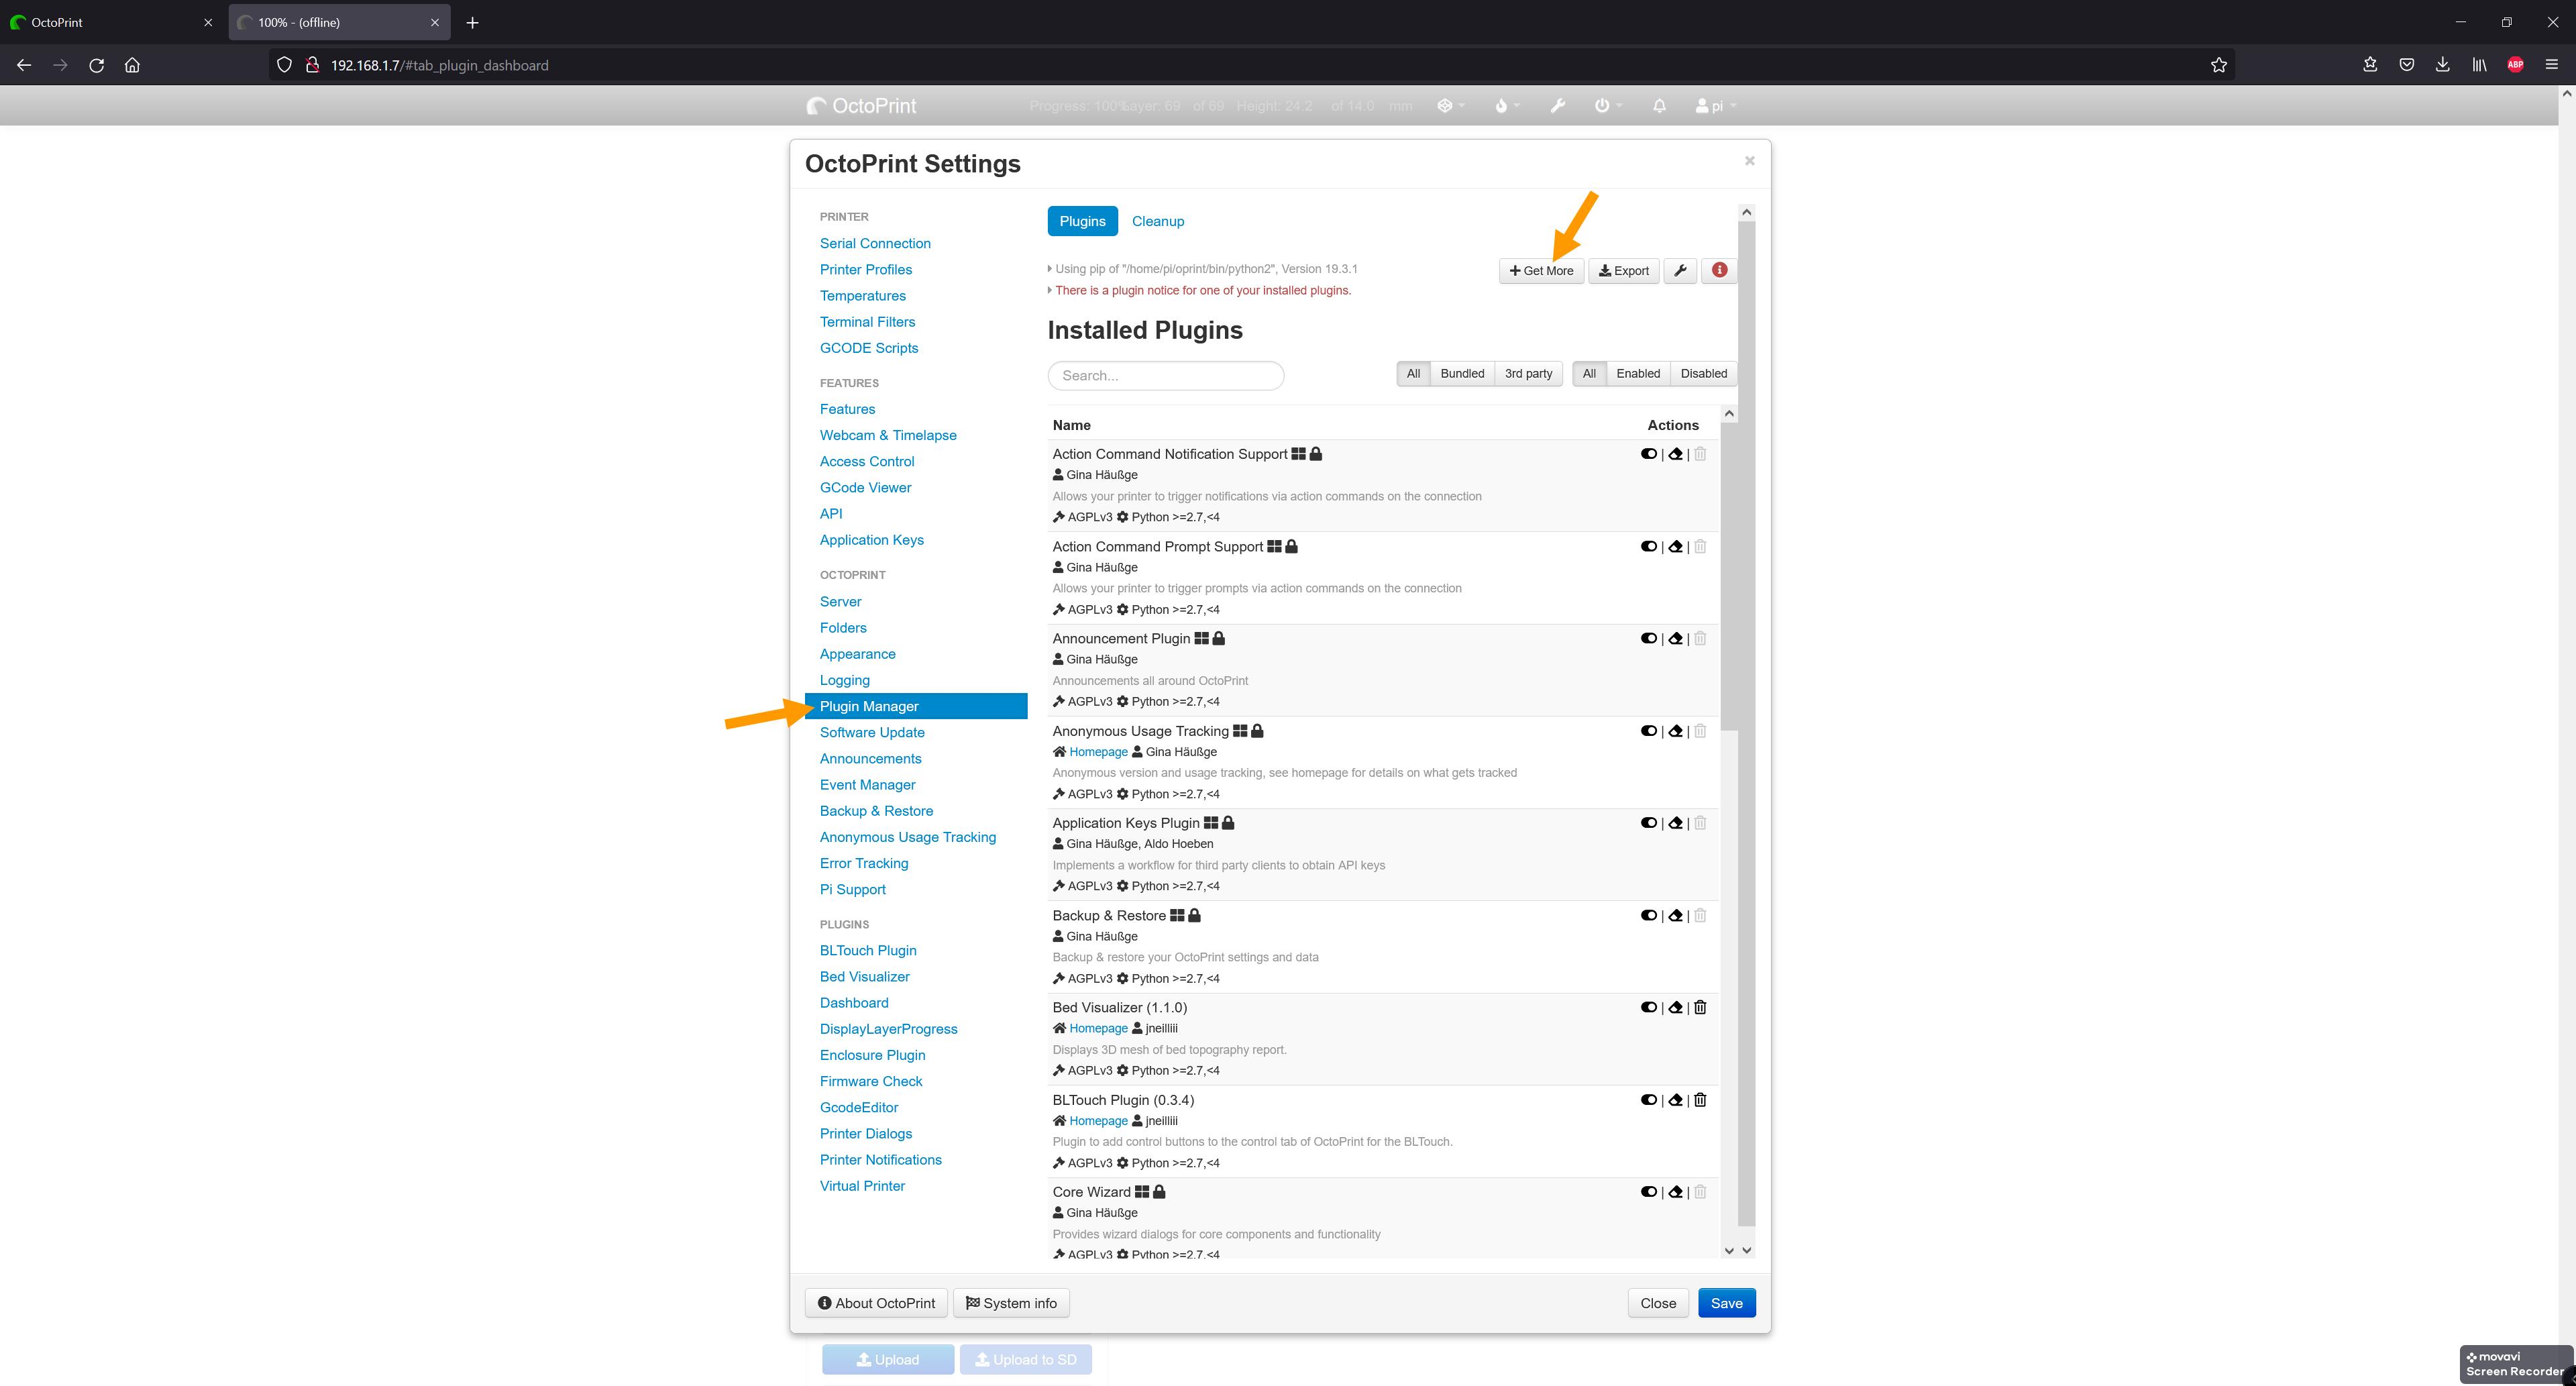Expand the plugin notice message

(x=1199, y=291)
